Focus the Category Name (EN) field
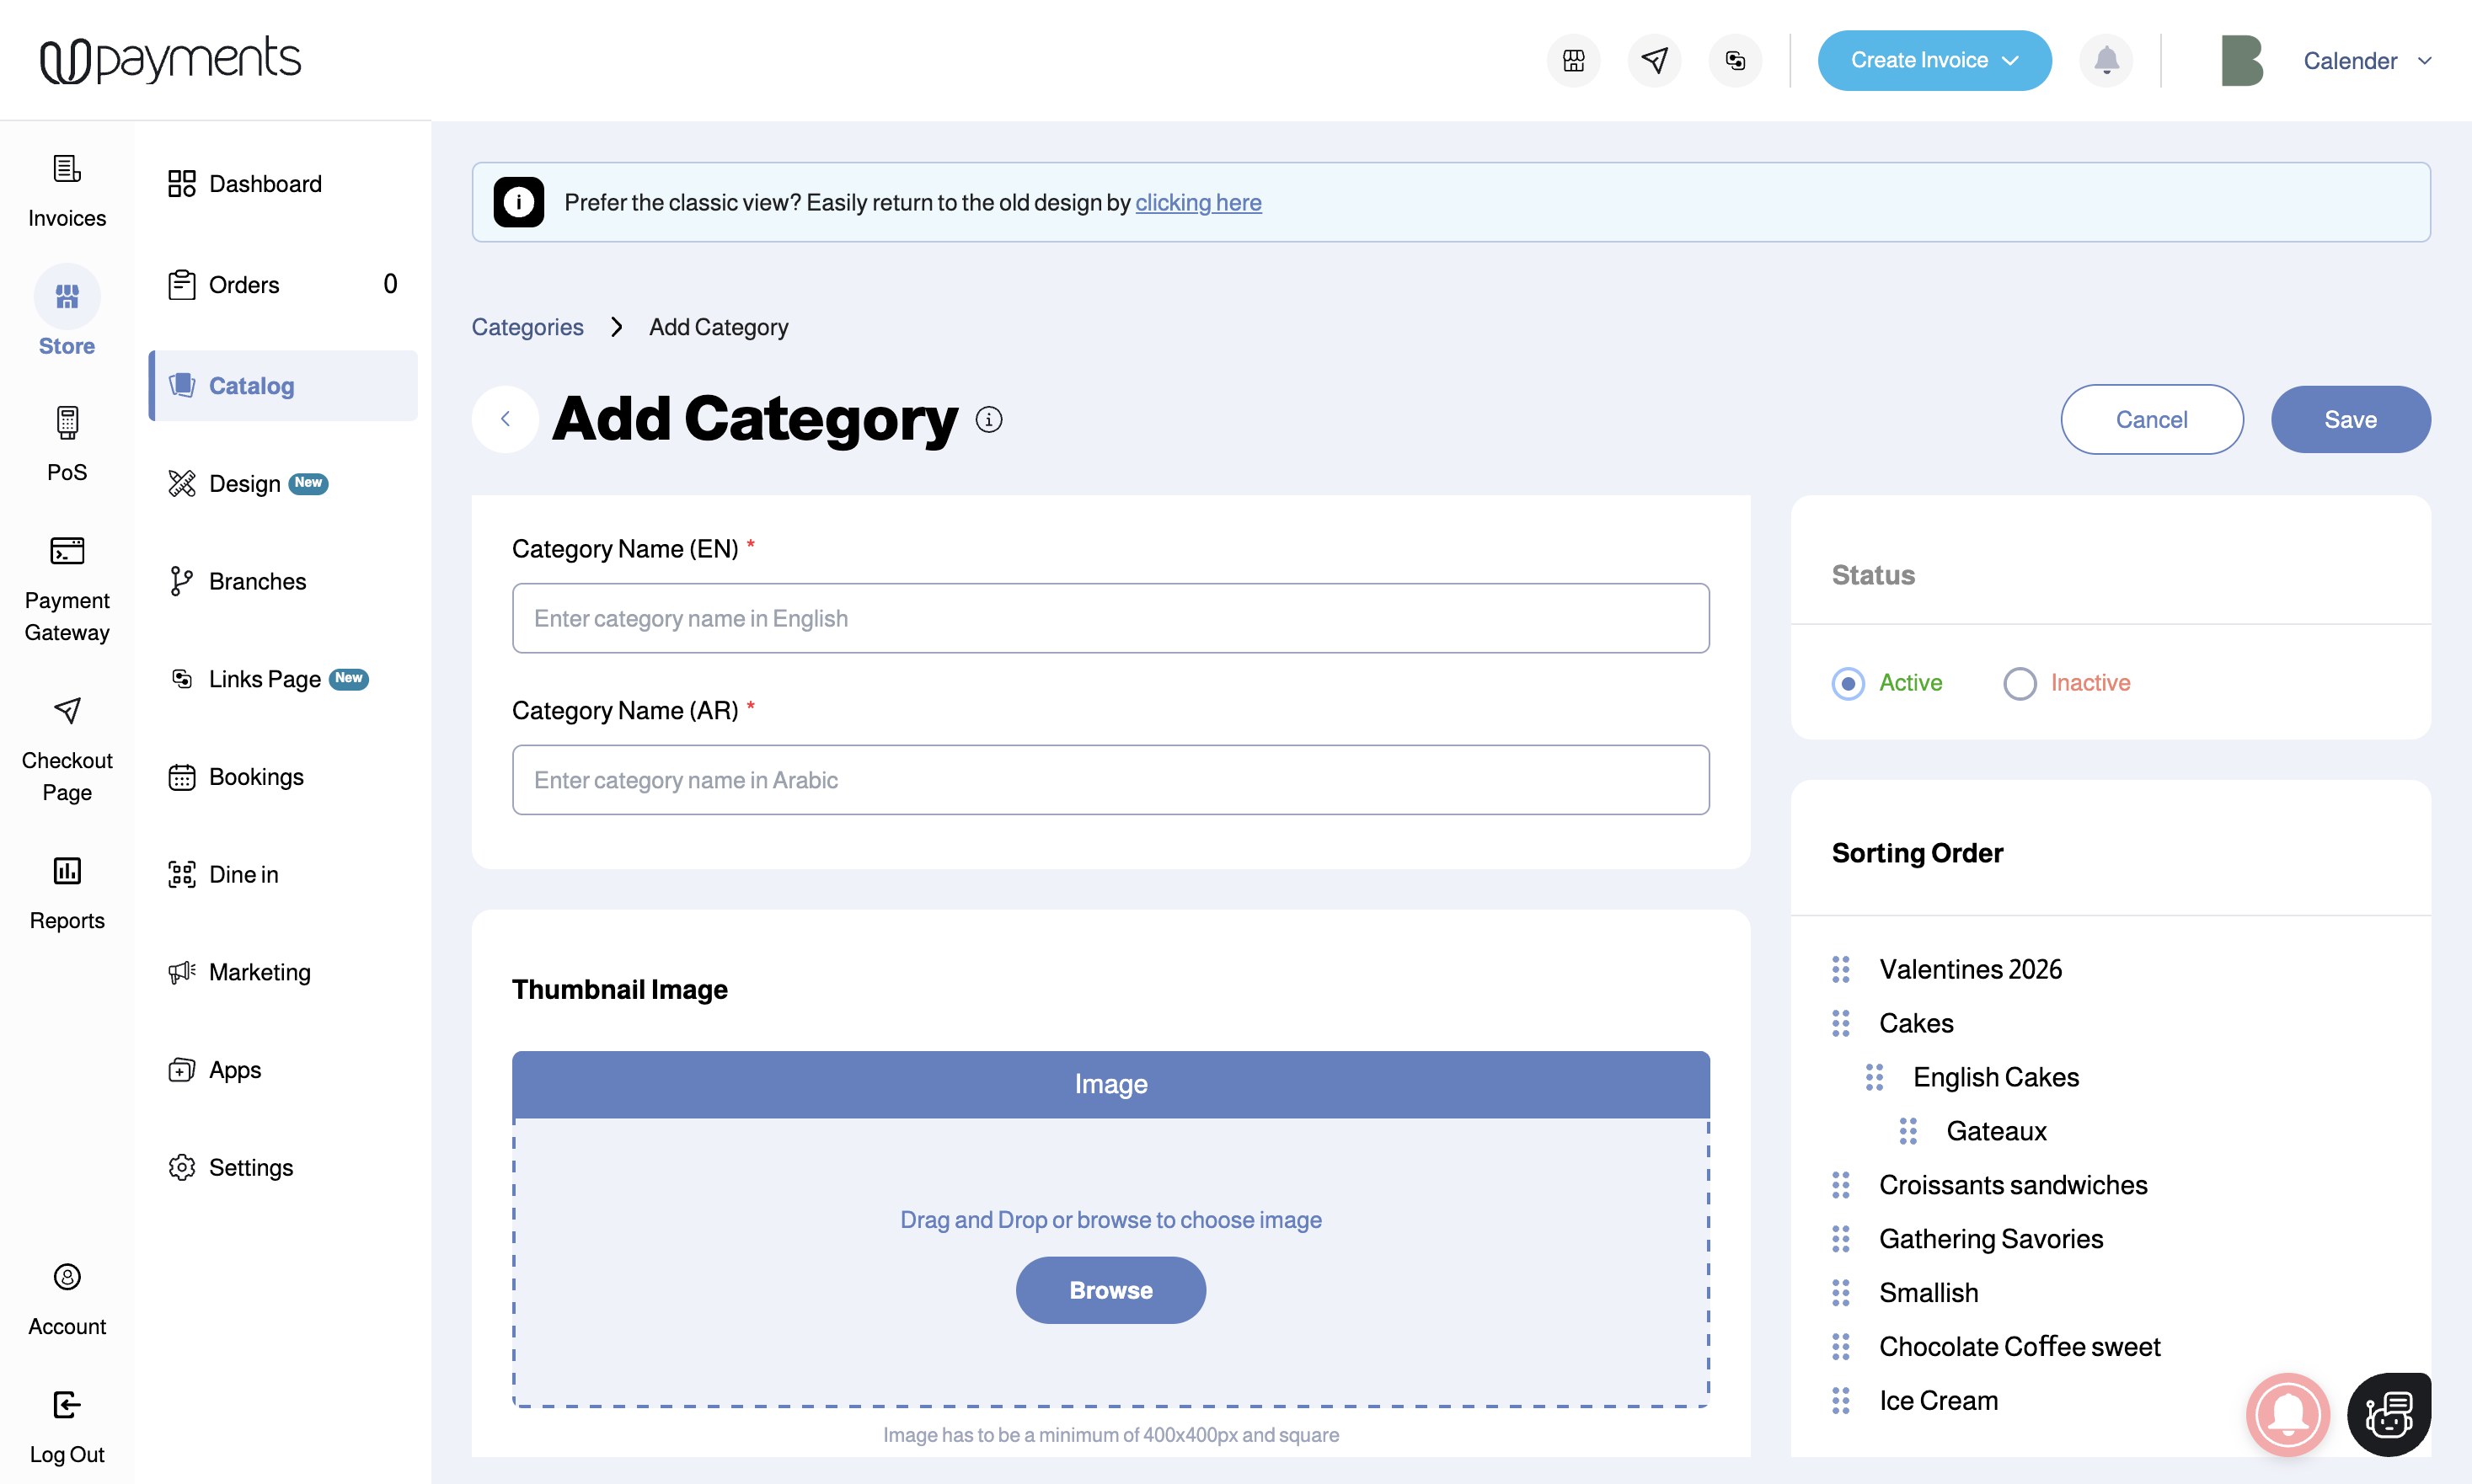The image size is (2472, 1484). (x=1110, y=618)
